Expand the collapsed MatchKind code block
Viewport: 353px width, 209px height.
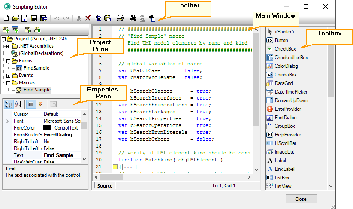pos(115,167)
